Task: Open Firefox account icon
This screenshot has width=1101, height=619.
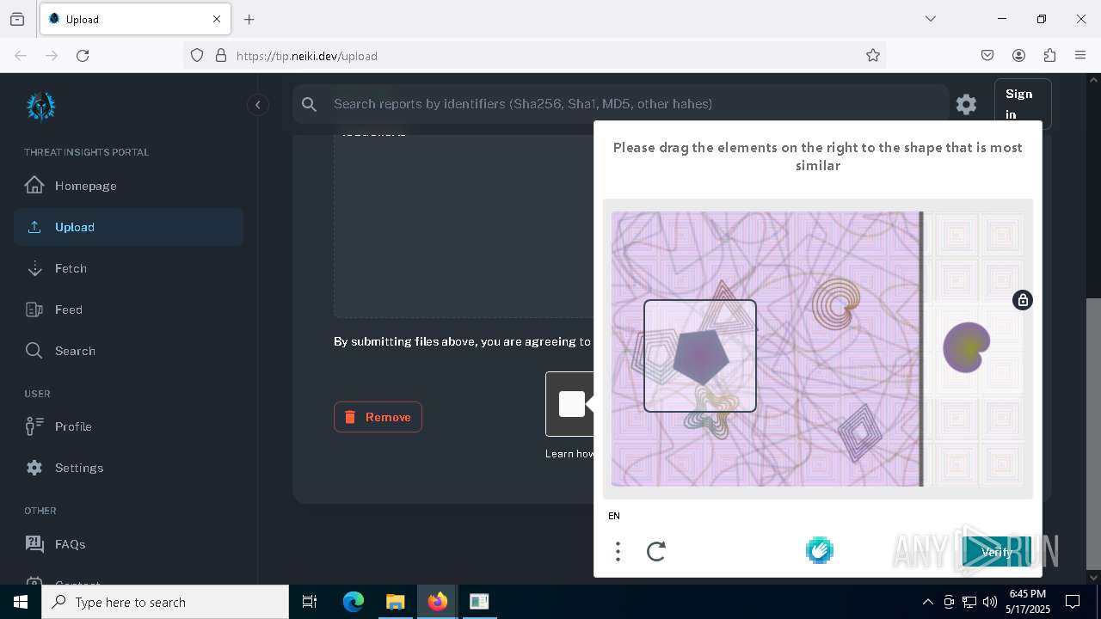Action: click(1018, 56)
